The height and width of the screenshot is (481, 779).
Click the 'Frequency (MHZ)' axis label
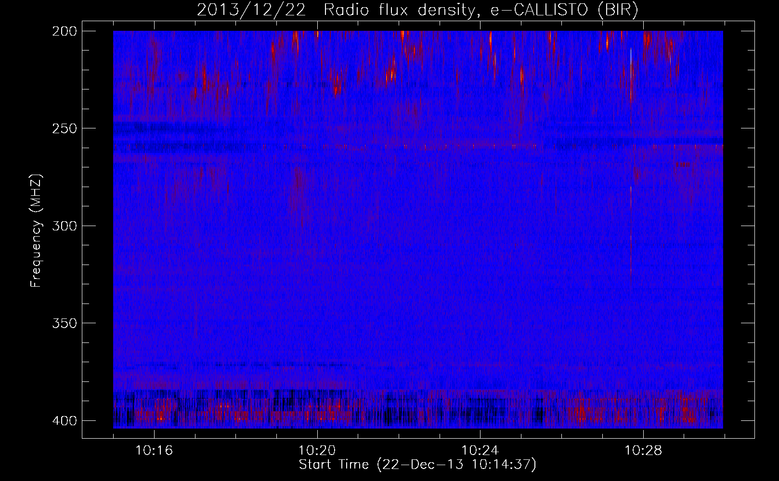(36, 230)
